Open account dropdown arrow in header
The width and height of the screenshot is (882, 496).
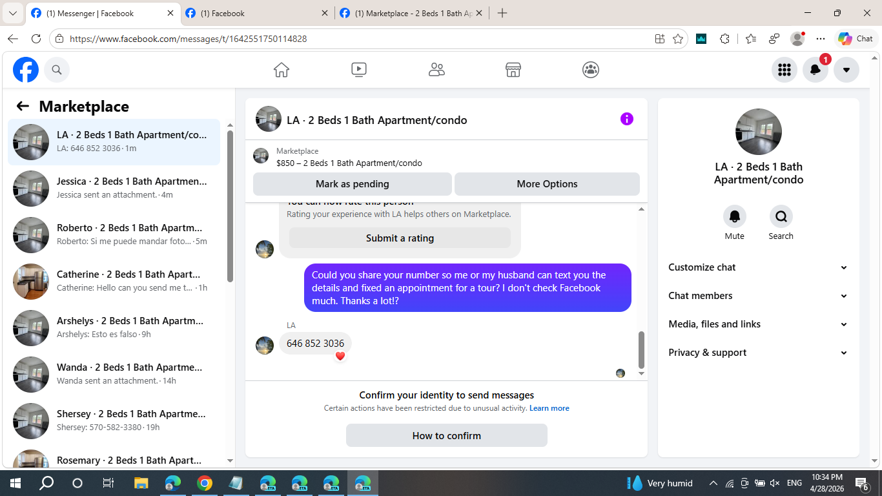846,70
